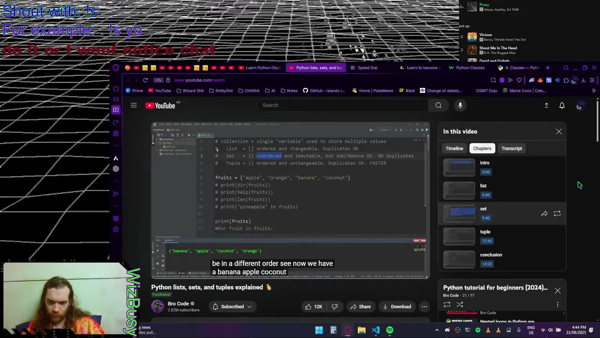
Task: Go to YouTube home via logo
Action: pyautogui.click(x=160, y=106)
